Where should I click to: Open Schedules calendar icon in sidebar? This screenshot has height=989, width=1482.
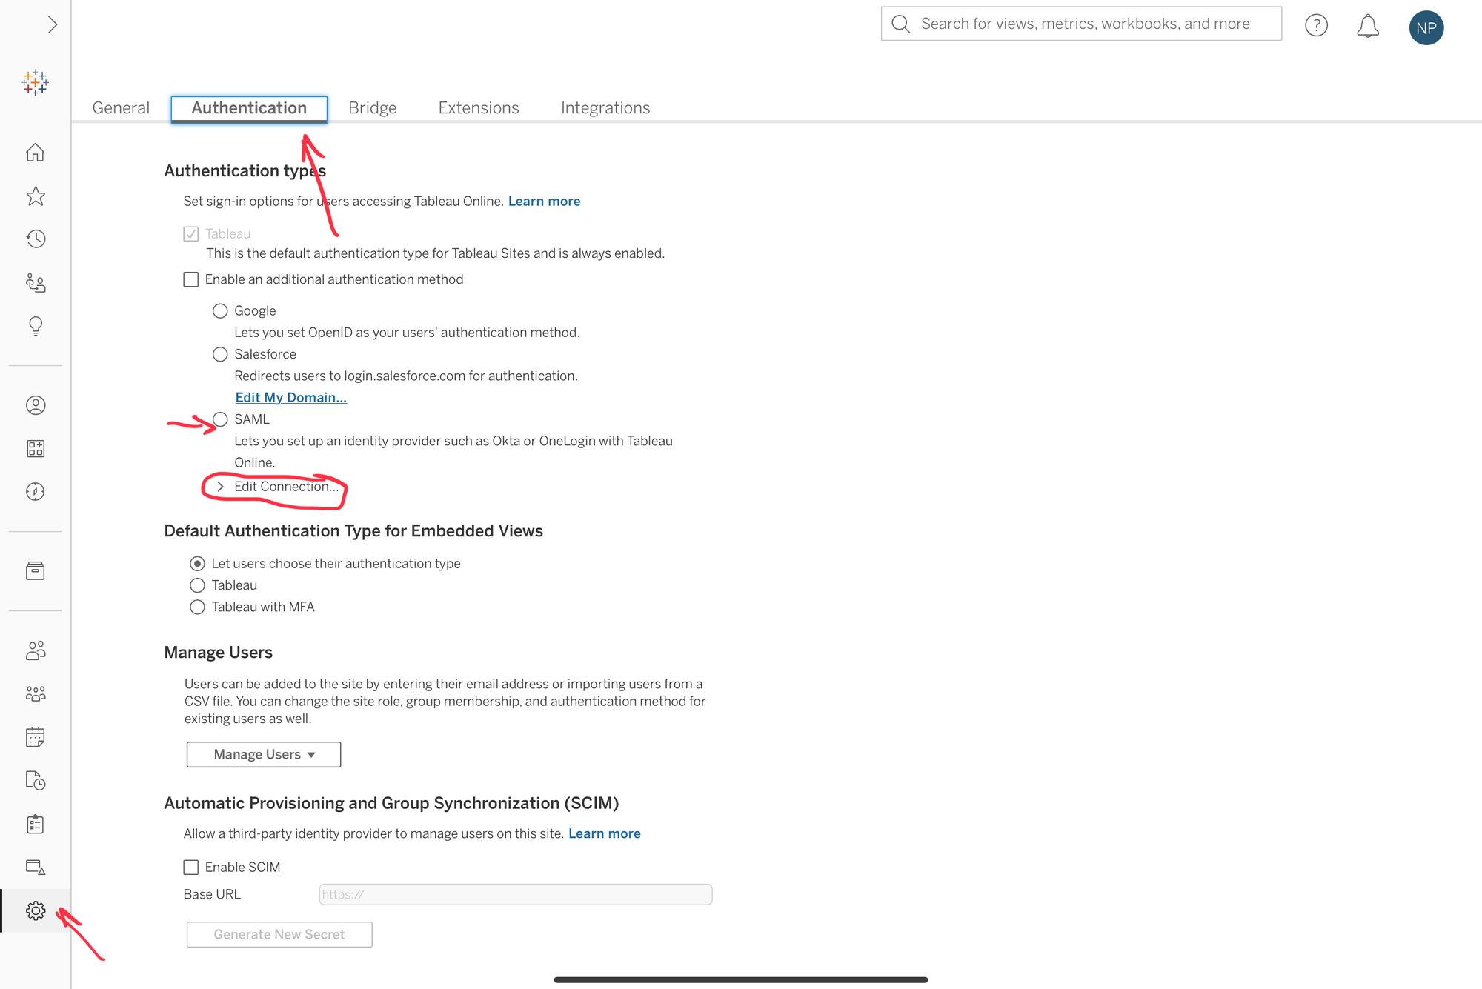coord(36,737)
